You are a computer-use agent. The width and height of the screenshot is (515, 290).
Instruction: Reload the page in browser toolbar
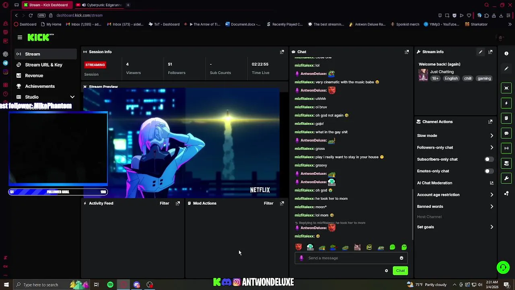(31, 15)
